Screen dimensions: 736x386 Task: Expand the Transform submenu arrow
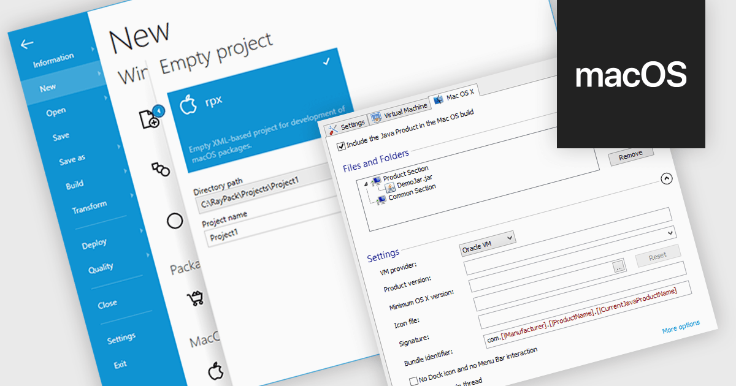(131, 196)
